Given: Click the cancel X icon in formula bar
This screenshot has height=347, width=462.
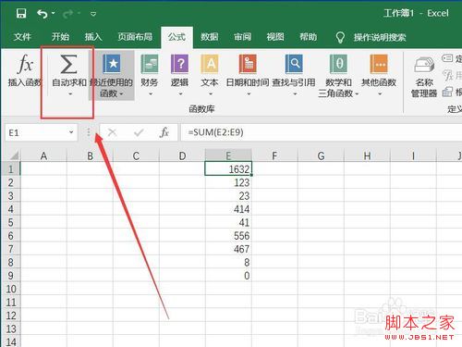Looking at the screenshot, I should (x=112, y=132).
